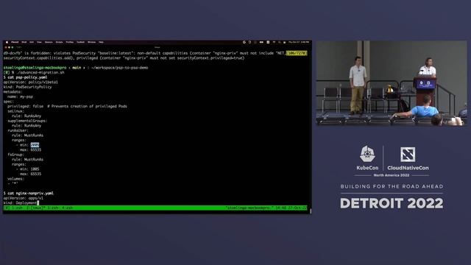
Task: Select active tmux window 2:[tmux]*
Action: pos(36,208)
